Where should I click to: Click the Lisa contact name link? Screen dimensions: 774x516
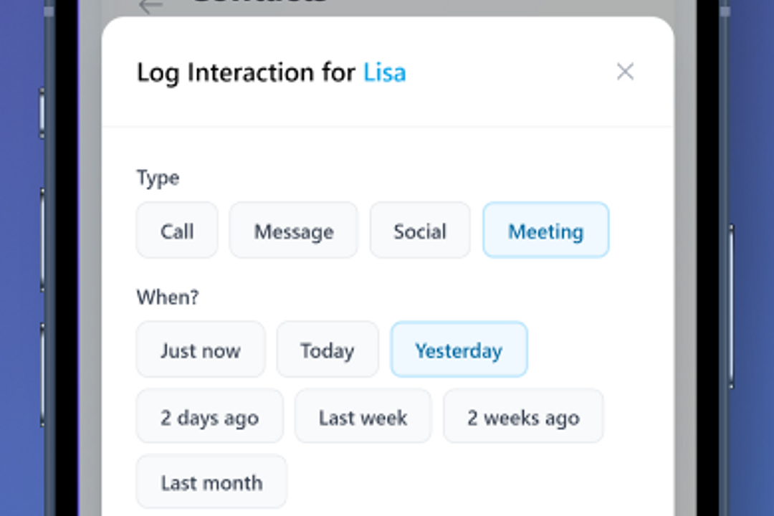[x=384, y=72]
